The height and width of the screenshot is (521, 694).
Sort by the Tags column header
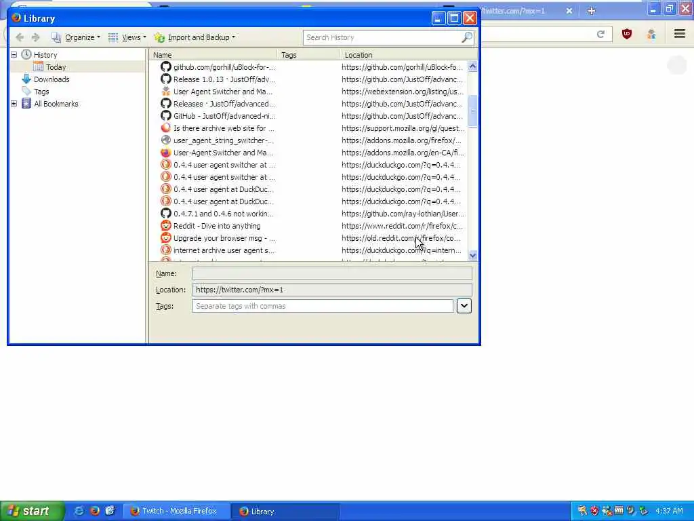(308, 55)
